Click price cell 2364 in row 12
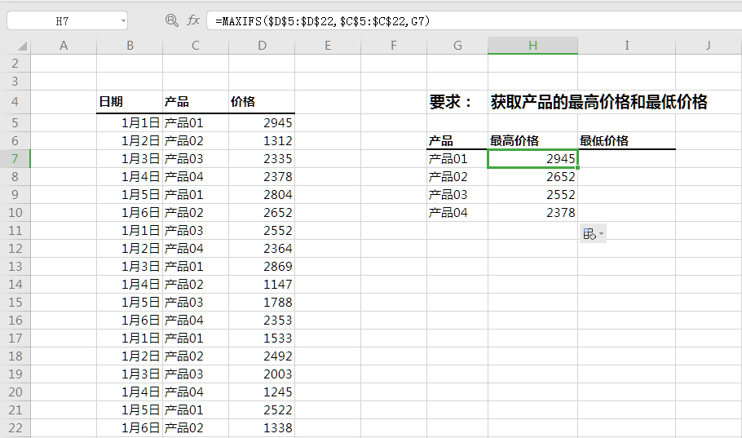Image resolution: width=742 pixels, height=438 pixels. tap(262, 249)
